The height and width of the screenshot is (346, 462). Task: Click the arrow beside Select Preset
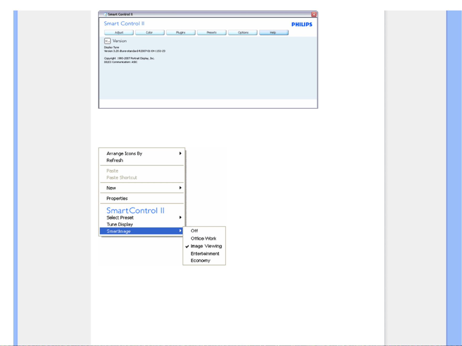pos(180,217)
